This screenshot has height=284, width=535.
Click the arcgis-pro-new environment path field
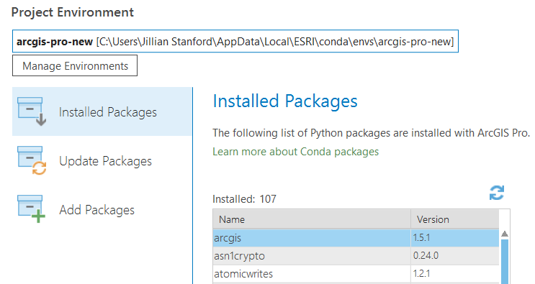tap(235, 41)
